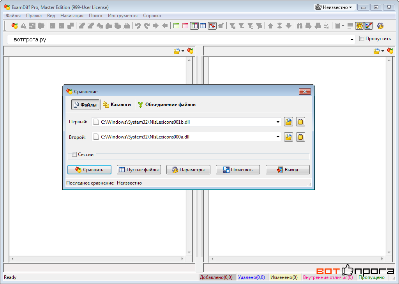Click the Find Previous binoculars icon
399x284 pixels.
pos(317,26)
